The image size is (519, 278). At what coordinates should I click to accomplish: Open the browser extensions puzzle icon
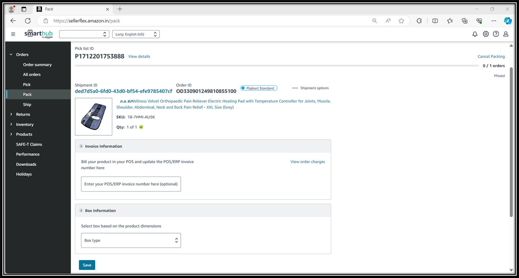point(419,21)
